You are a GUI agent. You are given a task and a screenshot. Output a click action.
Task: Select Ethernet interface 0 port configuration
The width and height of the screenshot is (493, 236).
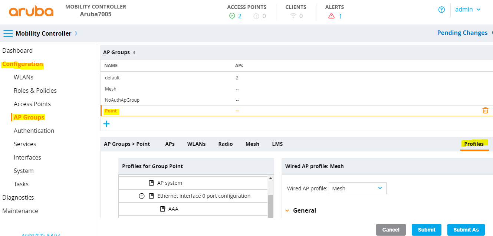point(204,196)
